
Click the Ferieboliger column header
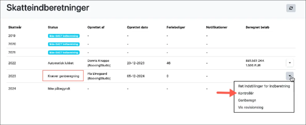176,27
